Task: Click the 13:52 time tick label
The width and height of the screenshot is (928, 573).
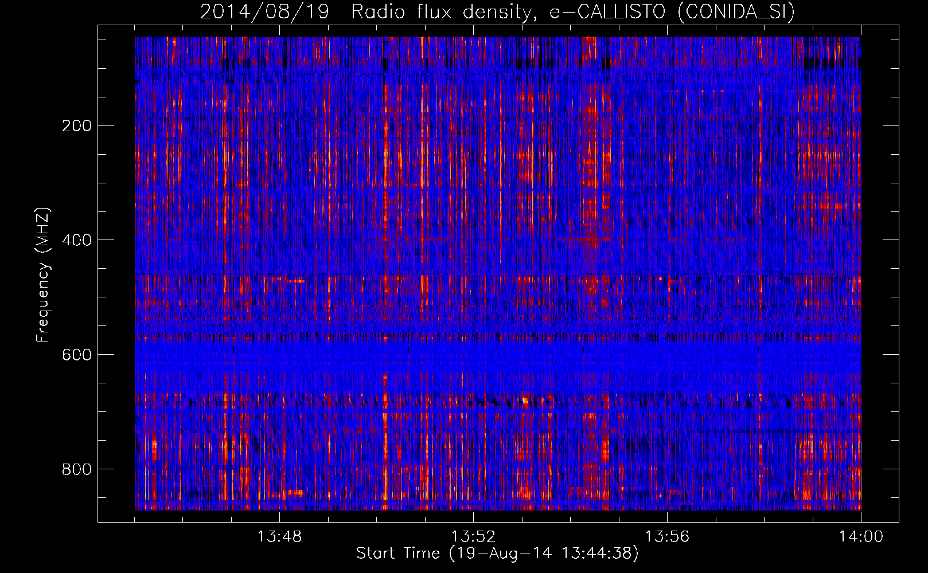Action: 473,537
